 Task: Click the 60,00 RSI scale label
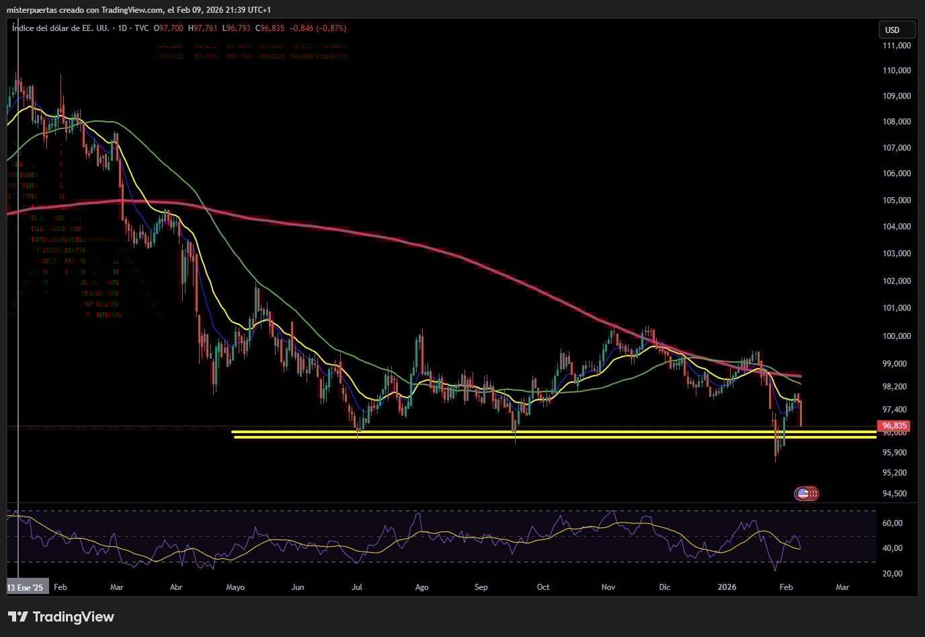tap(892, 523)
